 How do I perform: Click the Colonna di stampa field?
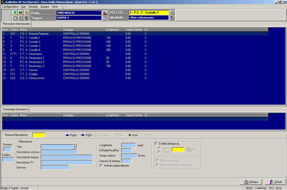126,161
